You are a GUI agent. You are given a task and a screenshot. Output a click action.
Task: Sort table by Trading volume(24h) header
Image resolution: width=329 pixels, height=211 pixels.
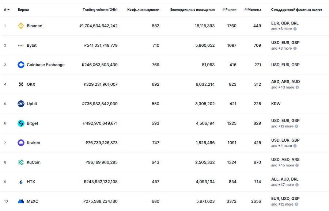pos(100,9)
